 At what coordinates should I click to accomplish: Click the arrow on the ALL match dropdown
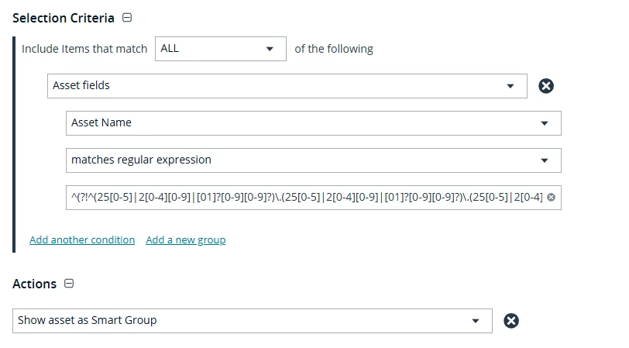(270, 49)
